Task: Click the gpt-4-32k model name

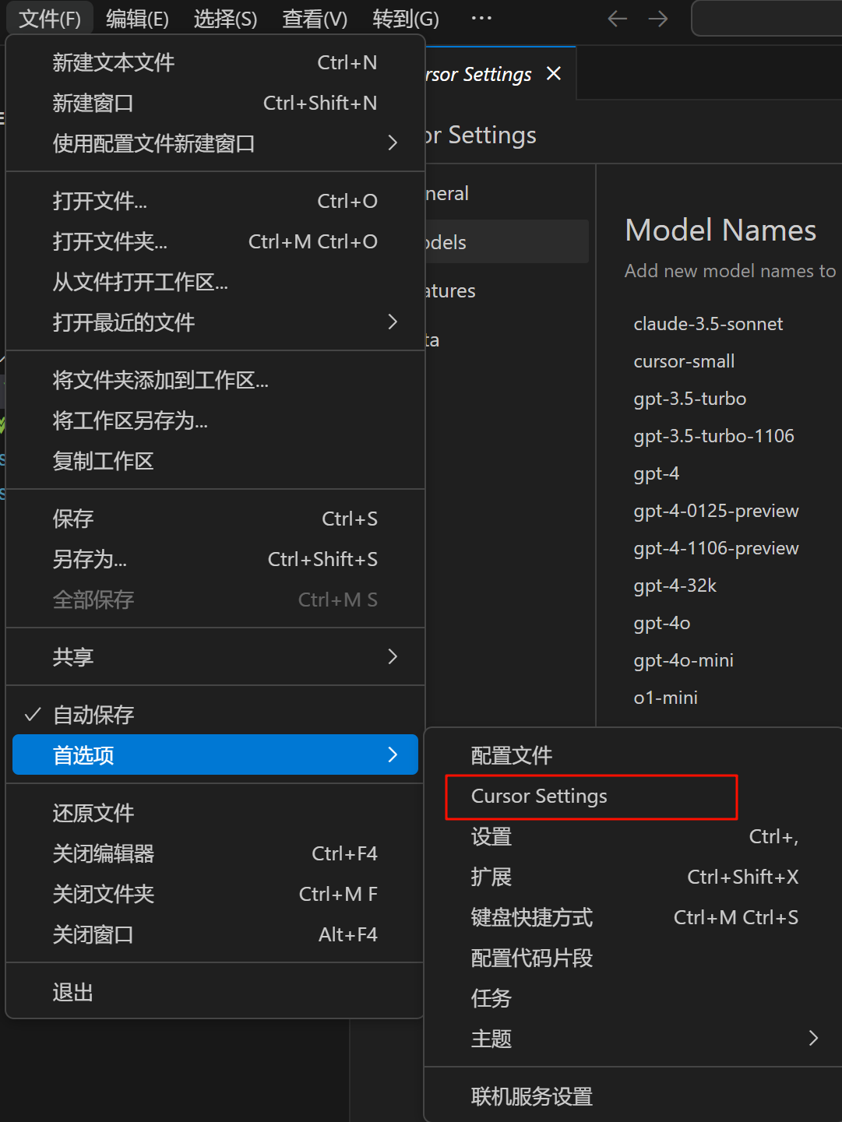Action: click(675, 586)
